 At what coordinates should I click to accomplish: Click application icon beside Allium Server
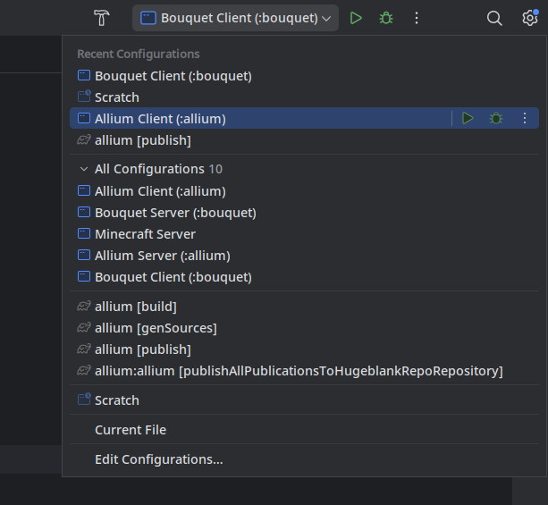84,255
